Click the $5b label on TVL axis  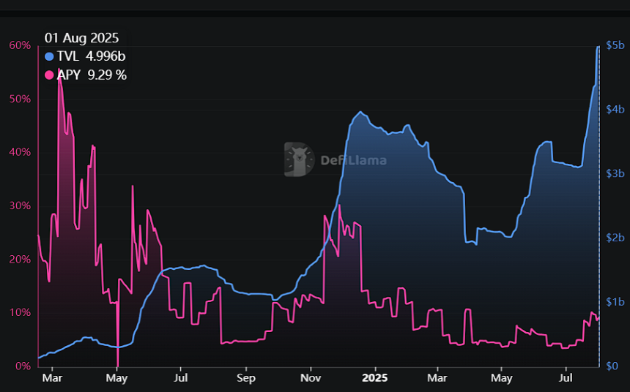click(x=615, y=45)
